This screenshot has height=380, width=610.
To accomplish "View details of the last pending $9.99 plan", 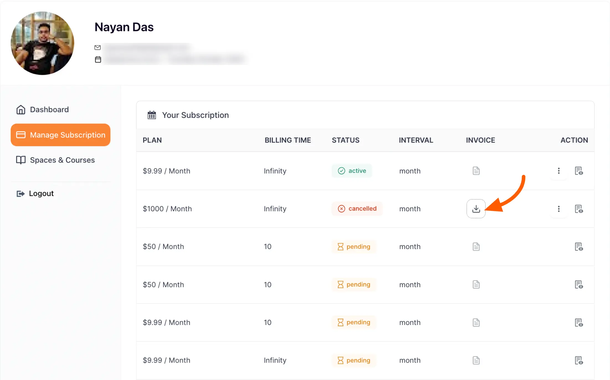I will tap(579, 360).
